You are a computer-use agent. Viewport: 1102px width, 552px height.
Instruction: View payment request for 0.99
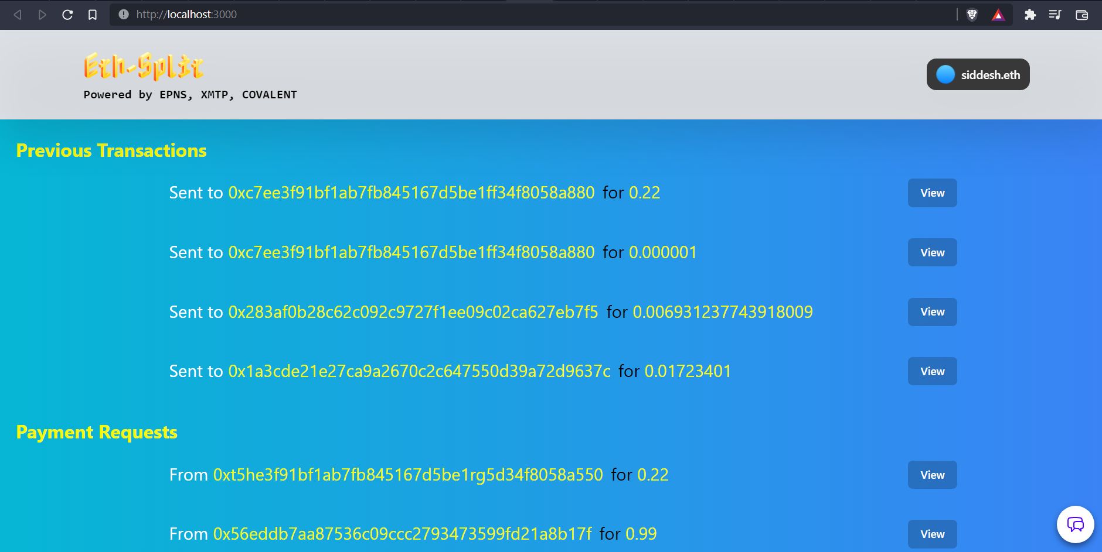(933, 534)
